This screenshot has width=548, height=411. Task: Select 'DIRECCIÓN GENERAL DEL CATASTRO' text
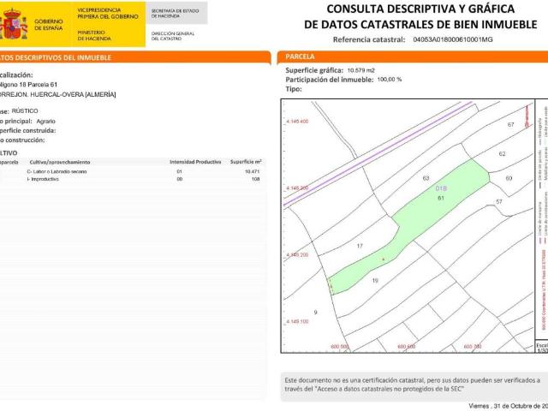[173, 36]
